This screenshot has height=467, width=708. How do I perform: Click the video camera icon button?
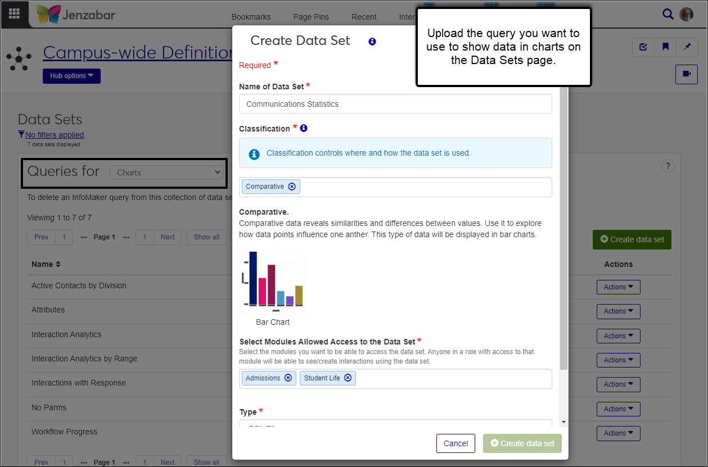click(x=686, y=74)
